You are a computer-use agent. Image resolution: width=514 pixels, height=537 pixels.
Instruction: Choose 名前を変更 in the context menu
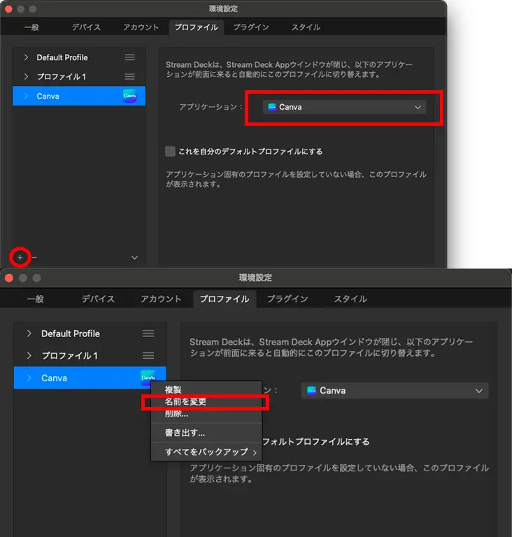coord(206,402)
